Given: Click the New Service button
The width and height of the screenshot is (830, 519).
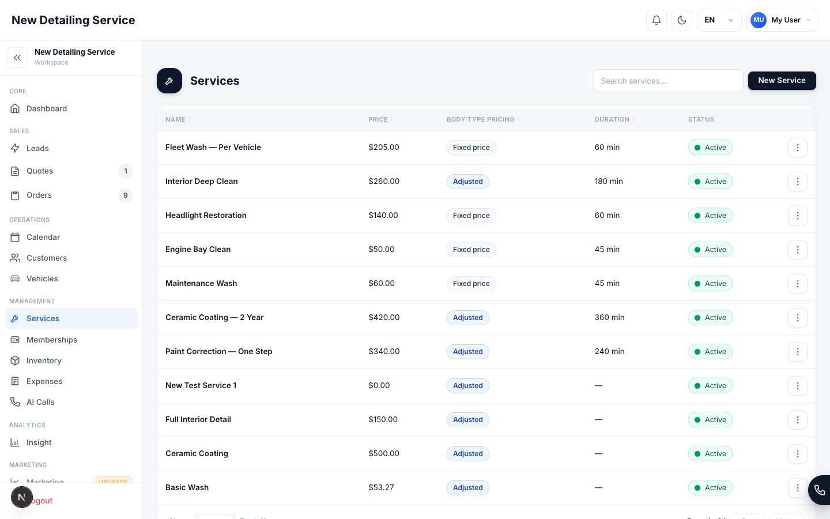Looking at the screenshot, I should pos(782,81).
